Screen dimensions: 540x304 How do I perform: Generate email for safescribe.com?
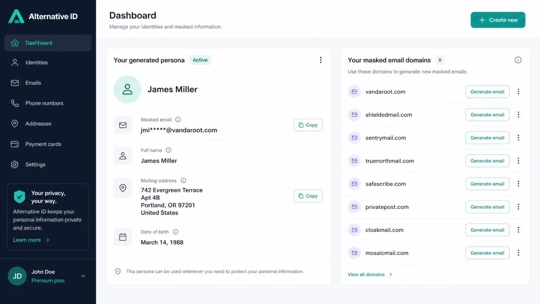point(487,184)
